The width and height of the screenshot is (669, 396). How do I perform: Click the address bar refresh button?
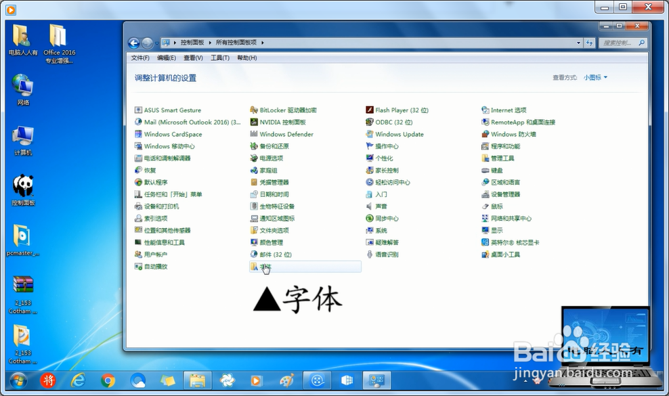click(590, 43)
